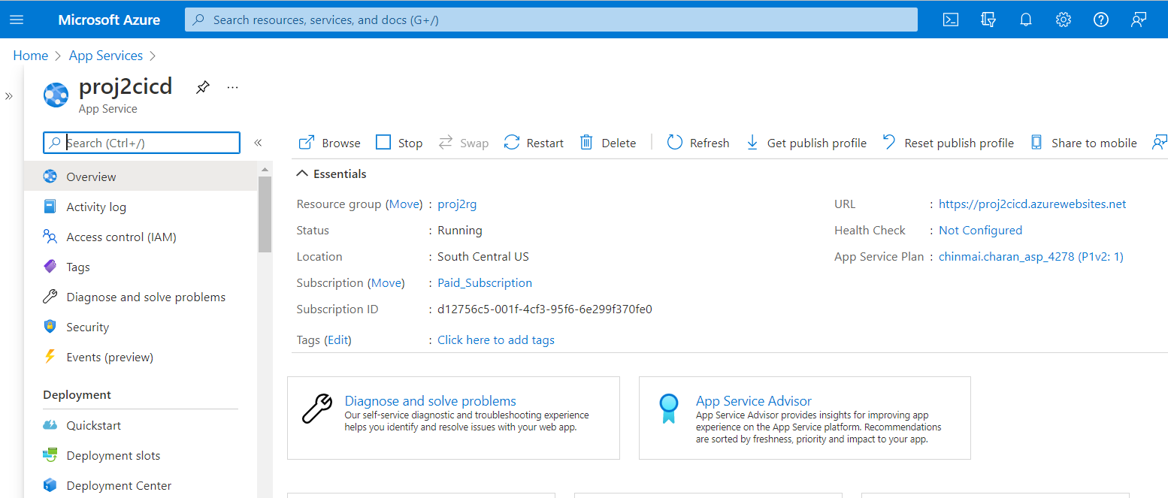Delete the app service
1168x498 pixels.
(x=608, y=143)
